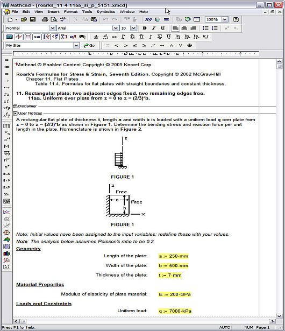The image size is (285, 331).
Task: Open a file with the Open folder icon
Action: coord(24,19)
